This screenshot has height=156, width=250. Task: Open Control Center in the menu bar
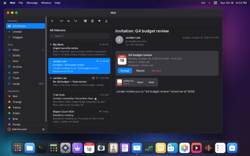tap(215, 3)
